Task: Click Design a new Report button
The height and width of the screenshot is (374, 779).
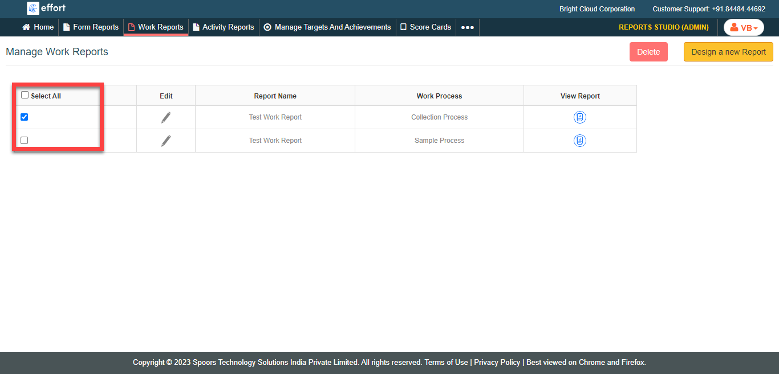Action: pyautogui.click(x=728, y=52)
